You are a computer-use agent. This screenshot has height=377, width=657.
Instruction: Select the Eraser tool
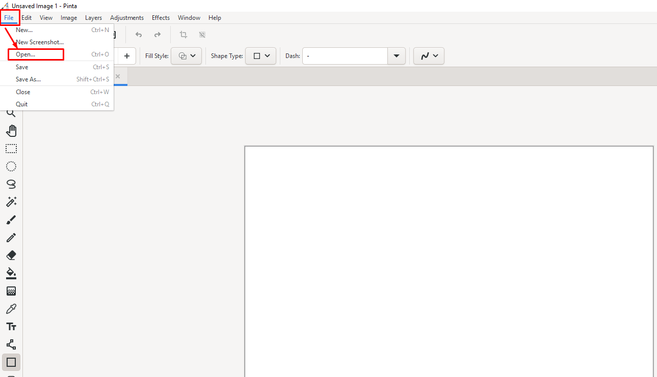pyautogui.click(x=11, y=255)
